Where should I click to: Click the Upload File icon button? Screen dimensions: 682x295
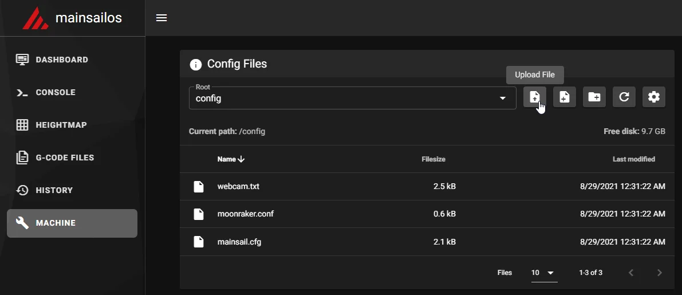(535, 97)
